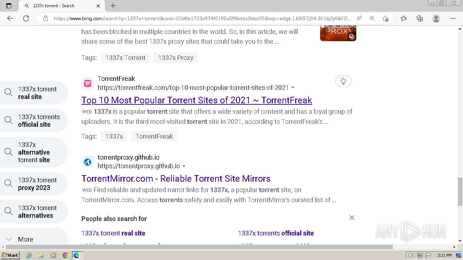Open the media player taskbar icon
Image resolution: width=463 pixels, height=260 pixels.
[53, 255]
